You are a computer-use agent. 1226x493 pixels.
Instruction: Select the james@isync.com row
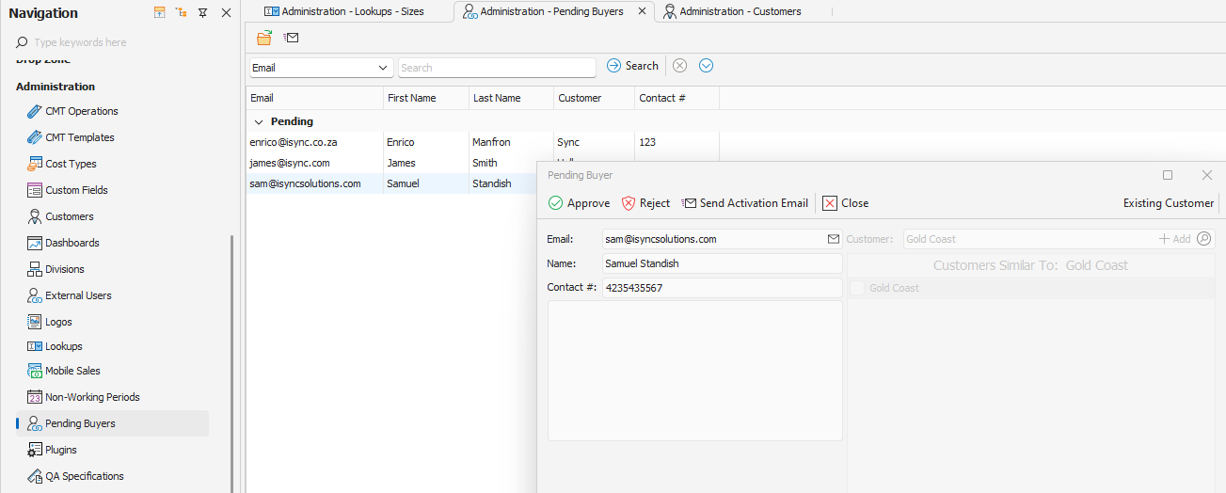click(391, 163)
